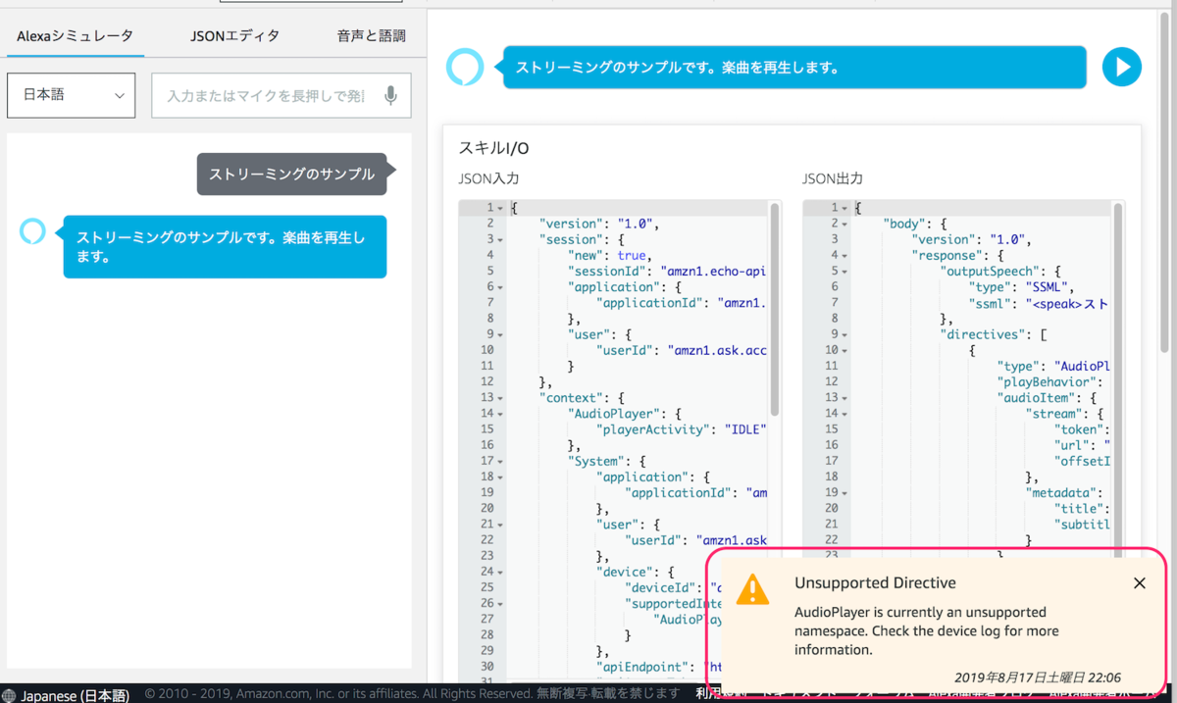Collapse the "audioItem" block in JSON出力
This screenshot has width=1177, height=703.
coord(844,398)
